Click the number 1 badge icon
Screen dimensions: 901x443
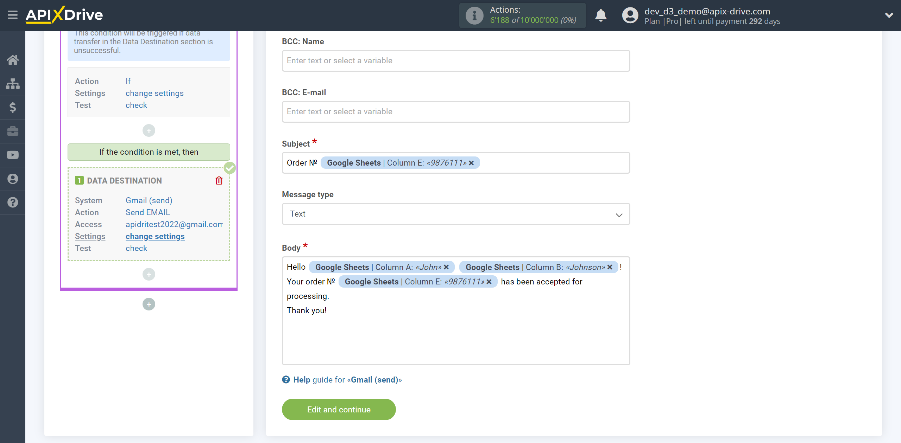pyautogui.click(x=79, y=181)
